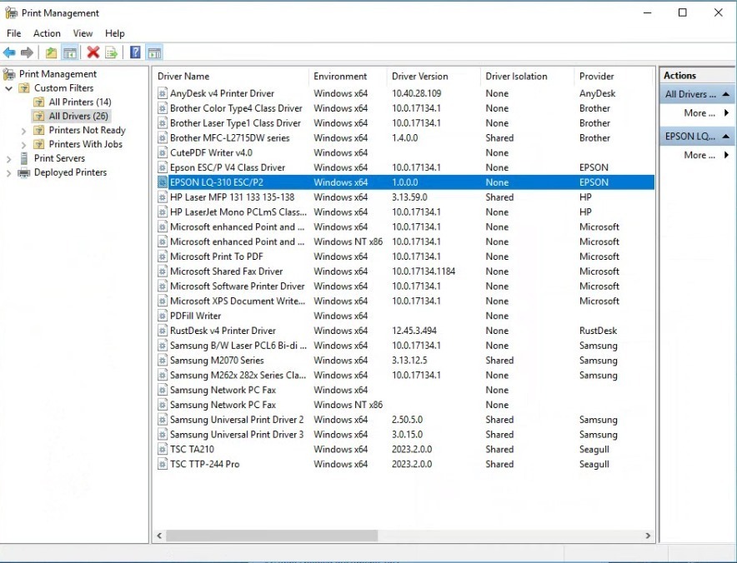Collapse the All Drivers actions section
Viewport: 737px width, 563px height.
pos(725,94)
